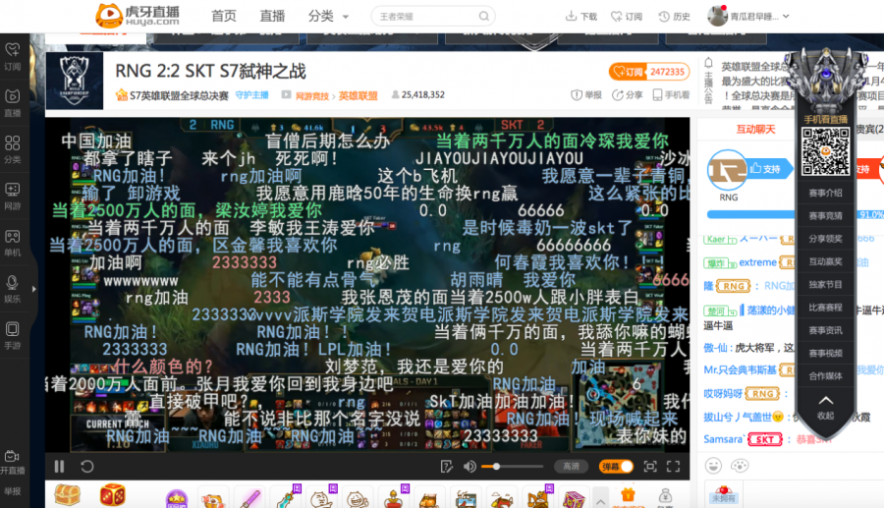Screen dimensions: 884x508
Task: Open 合作媒体 in event panel
Action: [x=825, y=376]
